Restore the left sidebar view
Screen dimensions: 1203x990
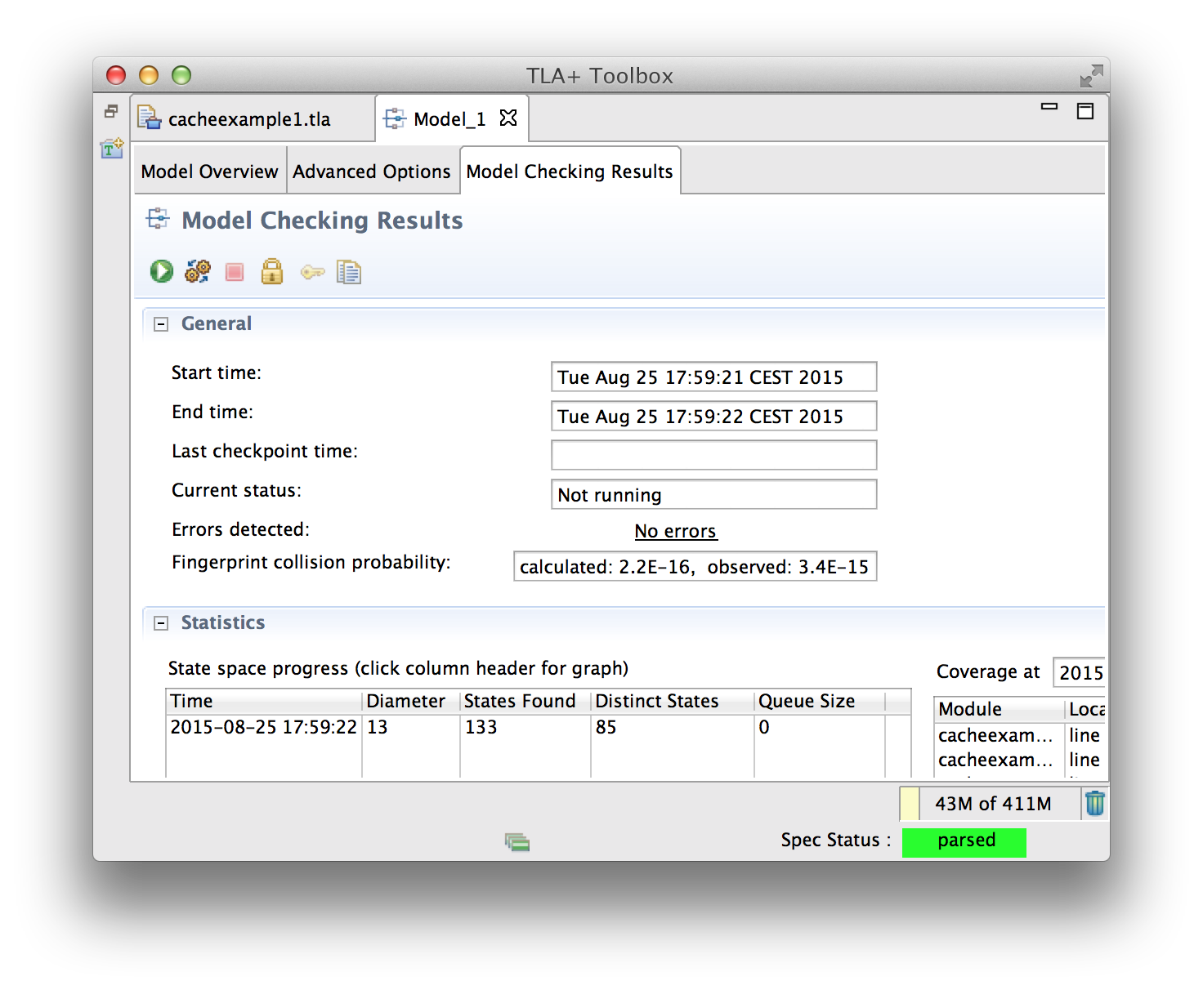pyautogui.click(x=111, y=111)
